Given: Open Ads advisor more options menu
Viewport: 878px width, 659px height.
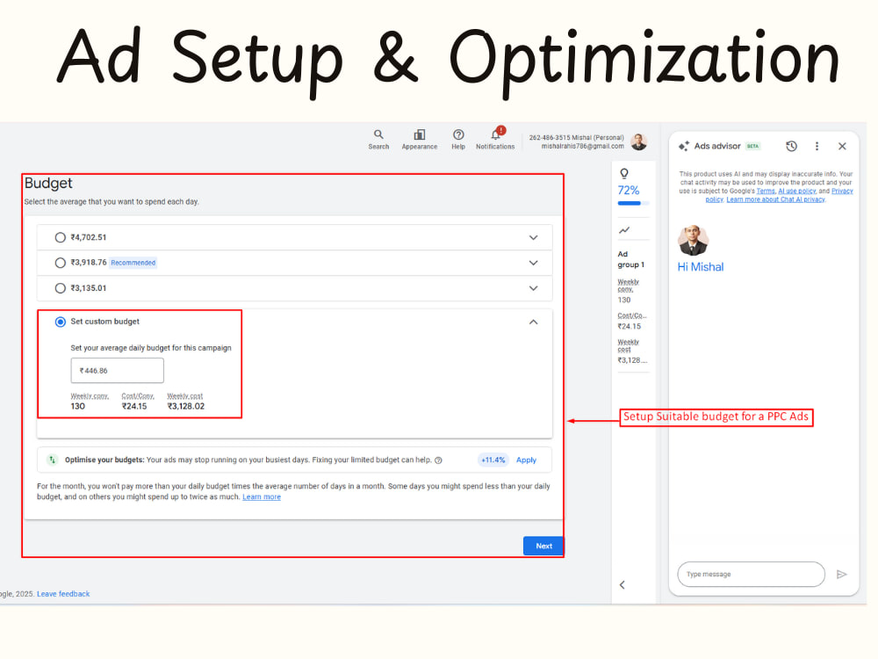Looking at the screenshot, I should tap(817, 146).
